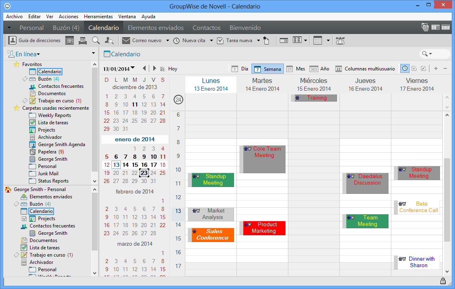Screen dimensions: 455x289
Task: Select January 23 in the mini calendar
Action: click(144, 172)
